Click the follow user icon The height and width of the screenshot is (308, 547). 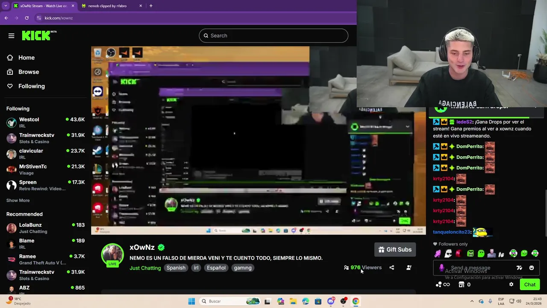[409, 267]
